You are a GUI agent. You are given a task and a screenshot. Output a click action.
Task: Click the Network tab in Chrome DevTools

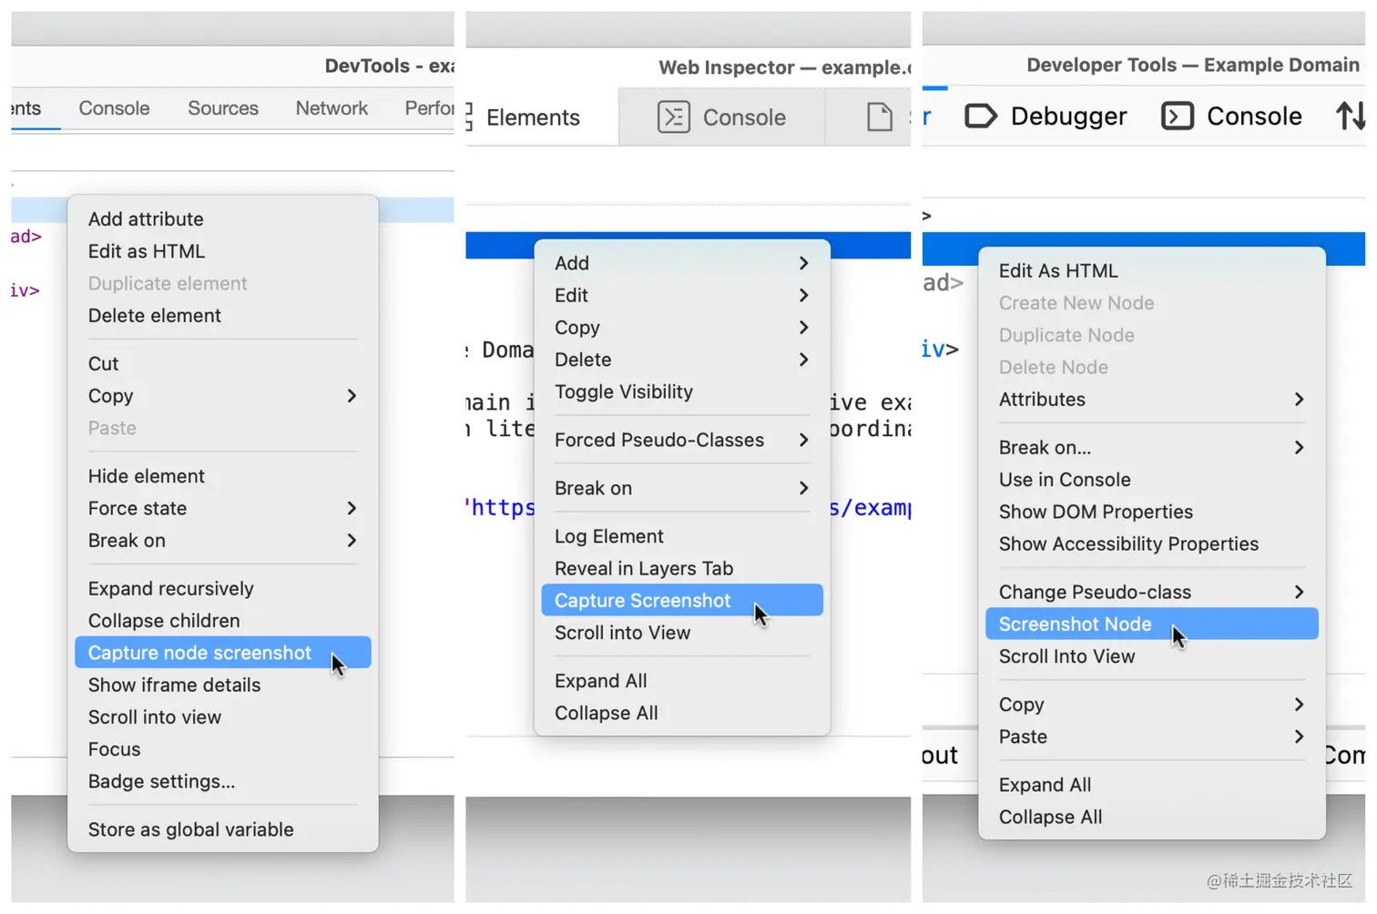[x=331, y=107]
